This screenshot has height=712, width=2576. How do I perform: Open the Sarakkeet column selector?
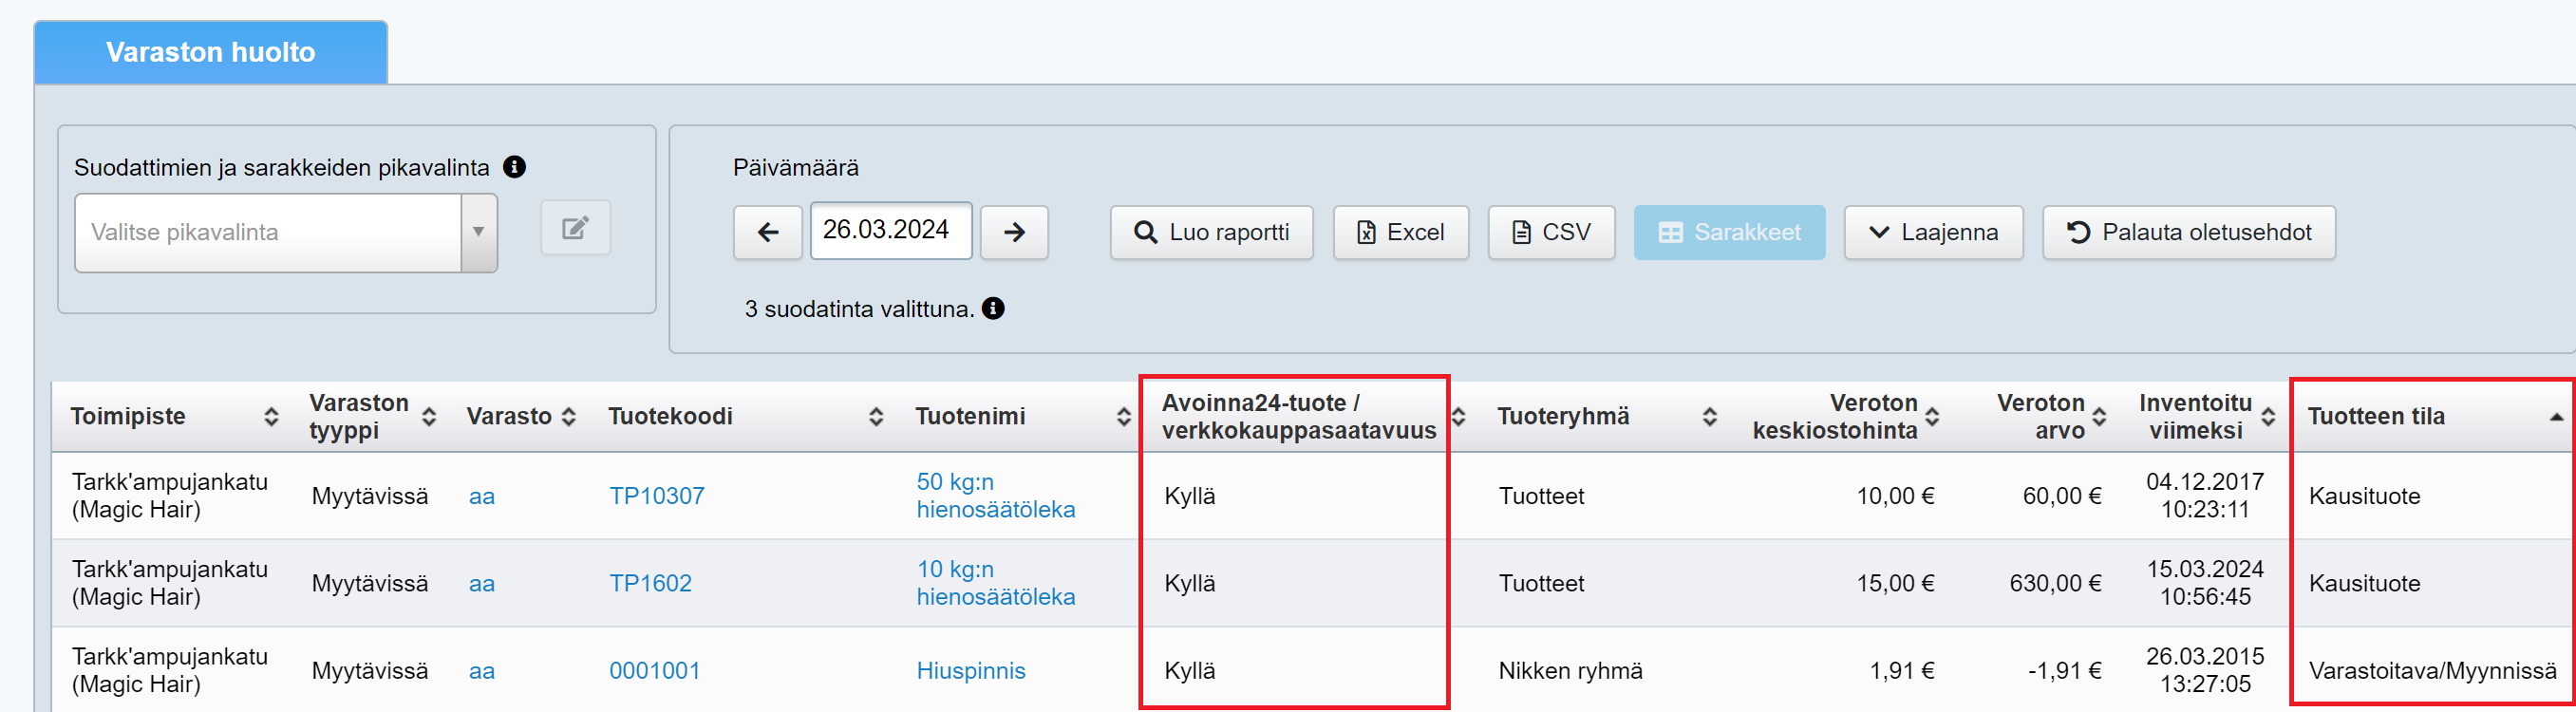[1729, 232]
